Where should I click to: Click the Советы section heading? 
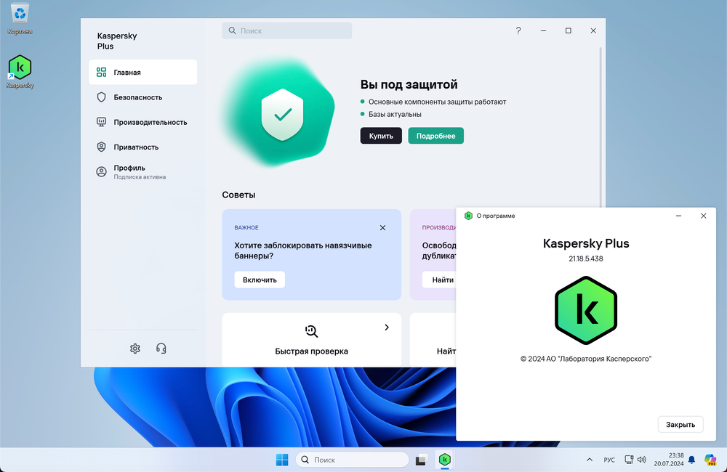click(x=238, y=195)
